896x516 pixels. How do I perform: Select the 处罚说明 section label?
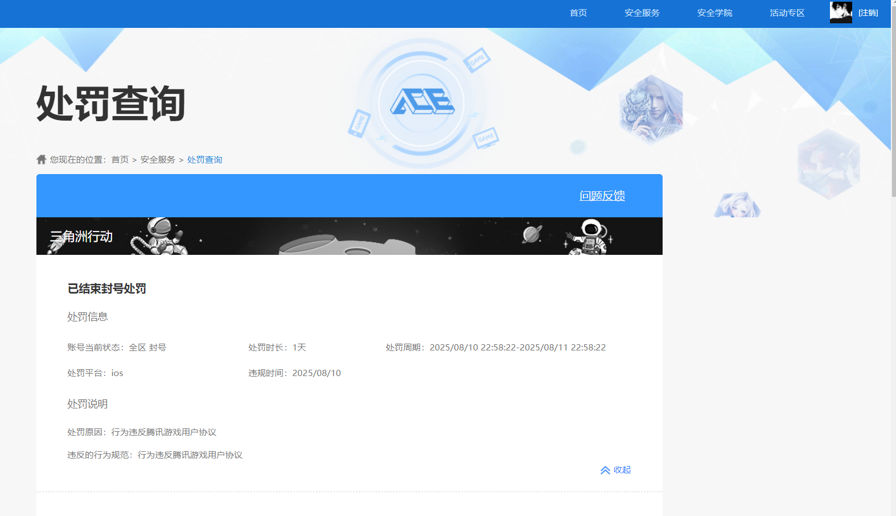tap(88, 404)
